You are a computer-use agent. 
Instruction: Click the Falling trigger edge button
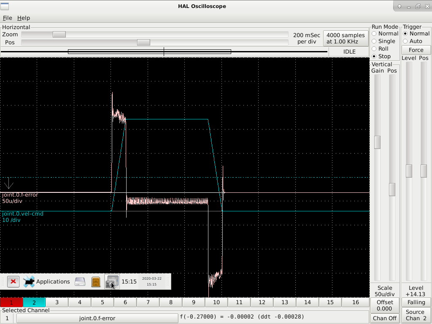coord(416,302)
